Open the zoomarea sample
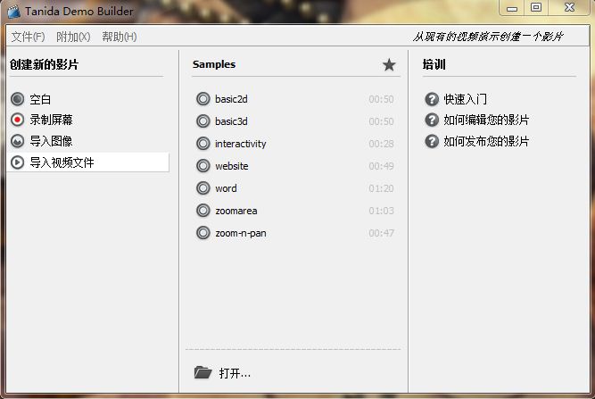 pyautogui.click(x=236, y=211)
